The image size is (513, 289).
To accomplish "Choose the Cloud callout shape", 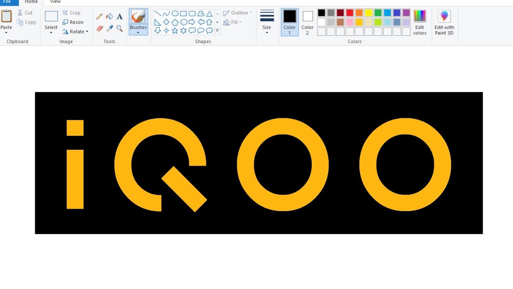I will [x=209, y=31].
